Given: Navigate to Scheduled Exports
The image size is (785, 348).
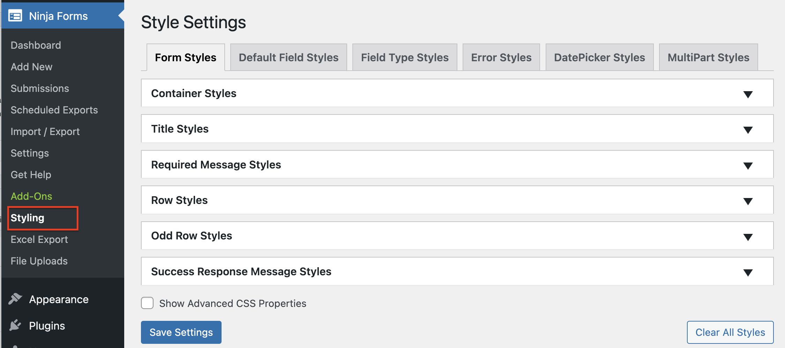Looking at the screenshot, I should point(54,110).
